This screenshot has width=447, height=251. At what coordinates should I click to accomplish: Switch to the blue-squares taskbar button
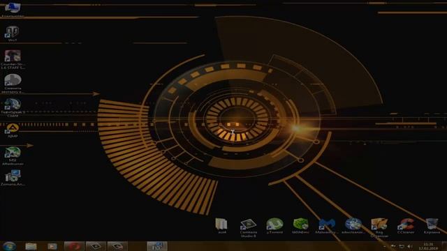tap(156, 246)
